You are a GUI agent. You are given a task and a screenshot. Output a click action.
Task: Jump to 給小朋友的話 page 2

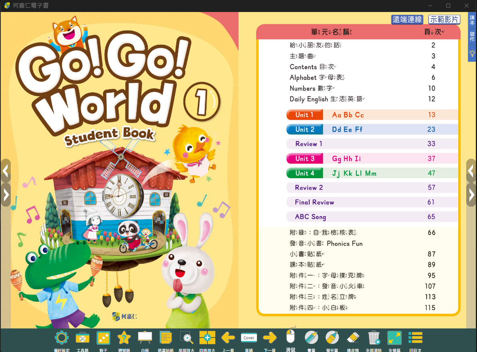pos(363,45)
